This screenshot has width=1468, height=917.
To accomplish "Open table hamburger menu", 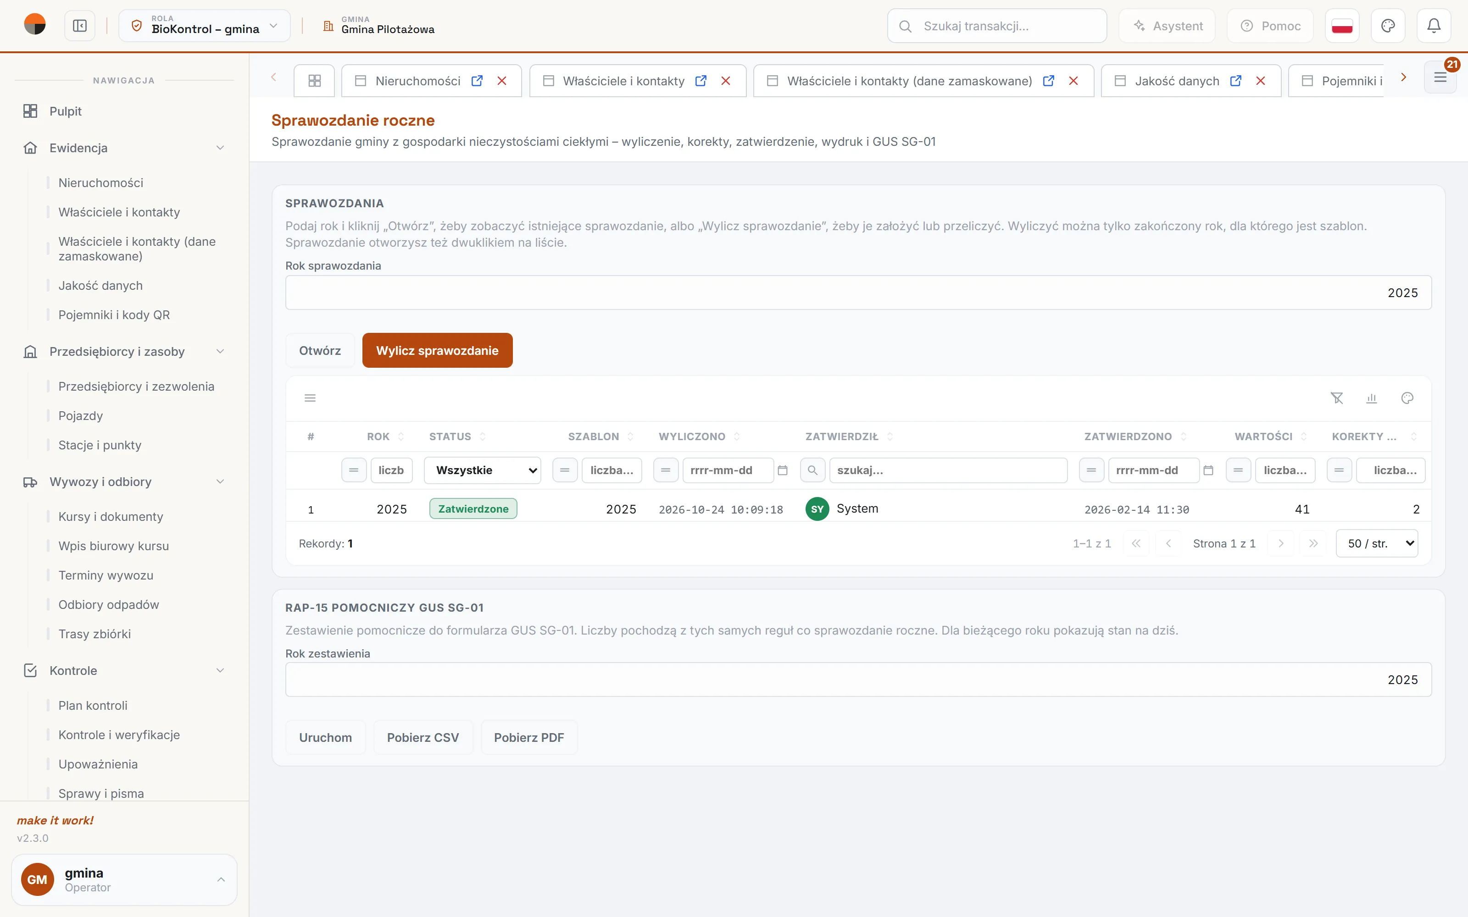I will 310,398.
